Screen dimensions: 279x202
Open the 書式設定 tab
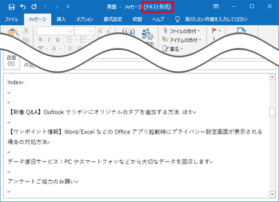coord(113,19)
